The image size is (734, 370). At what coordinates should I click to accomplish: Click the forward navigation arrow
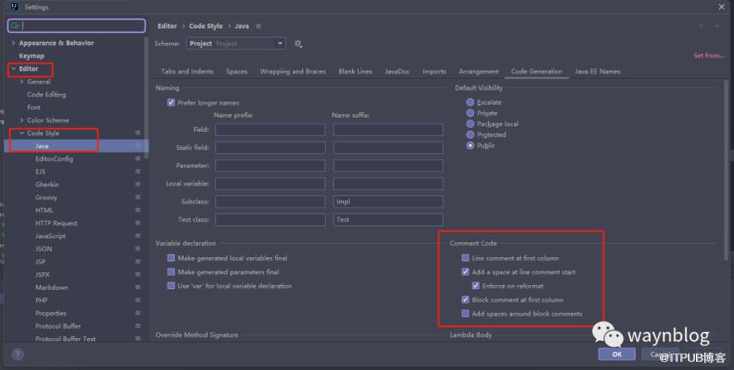point(716,26)
